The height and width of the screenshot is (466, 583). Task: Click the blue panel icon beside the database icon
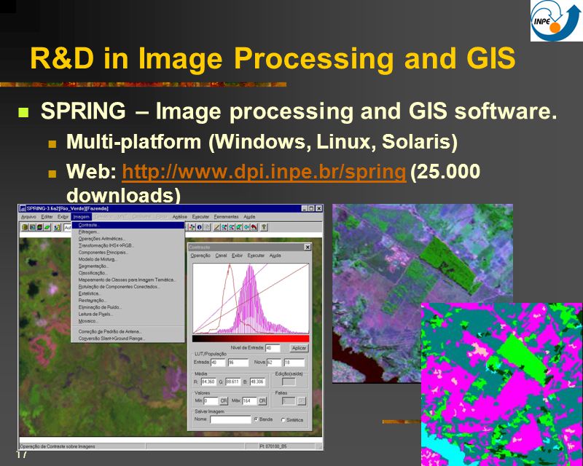pyautogui.click(x=32, y=227)
